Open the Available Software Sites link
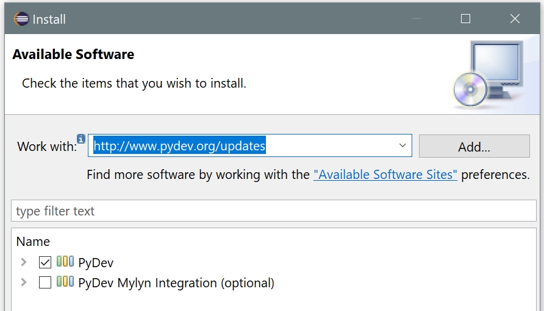Viewport: 544px width, 311px height. point(385,175)
